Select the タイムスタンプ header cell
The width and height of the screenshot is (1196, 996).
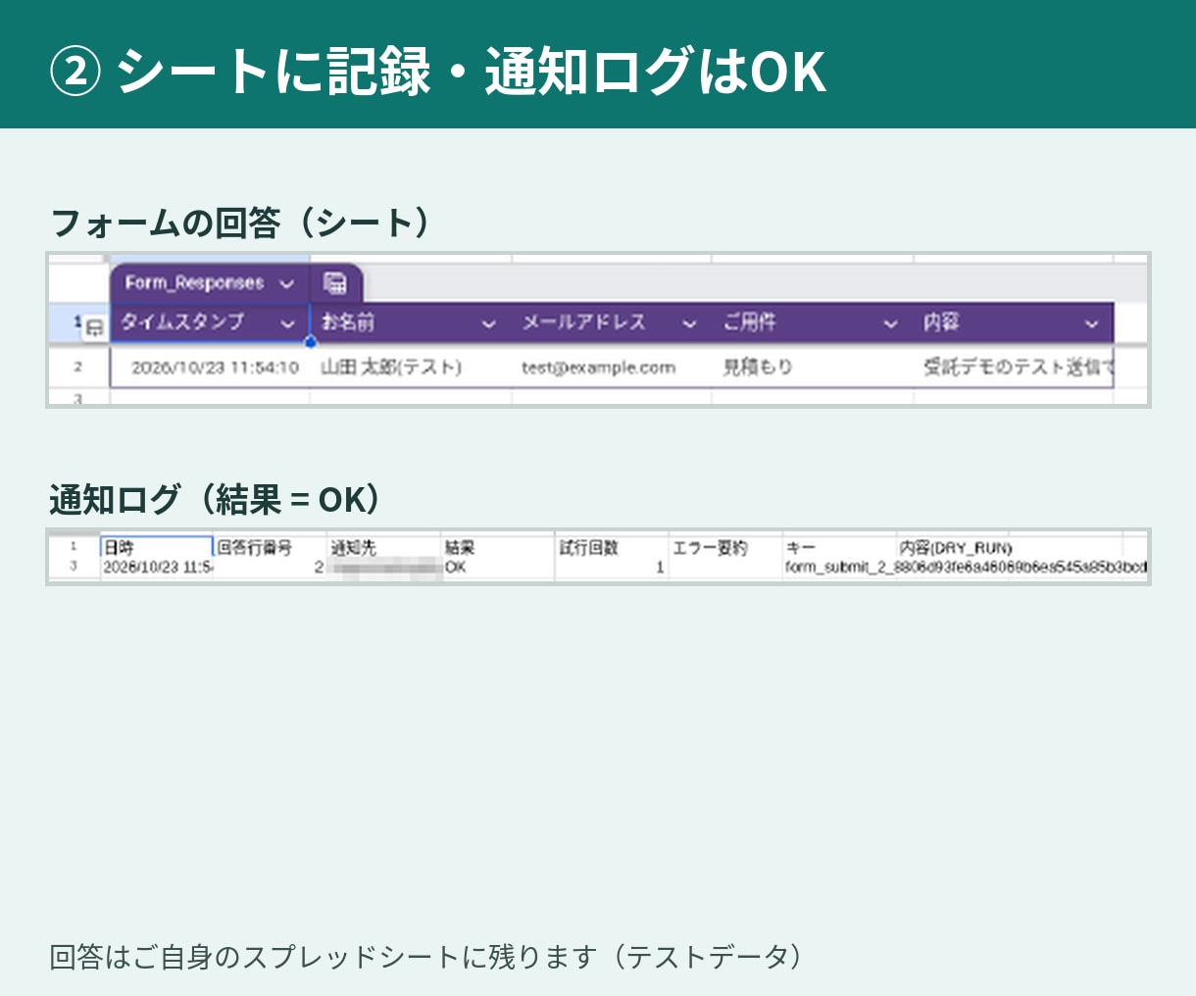(x=210, y=323)
